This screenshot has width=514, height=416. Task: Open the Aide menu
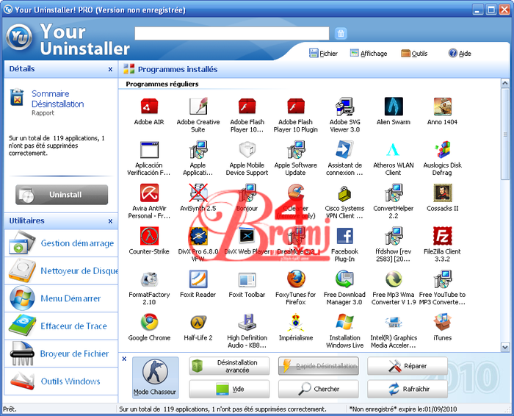460,53
